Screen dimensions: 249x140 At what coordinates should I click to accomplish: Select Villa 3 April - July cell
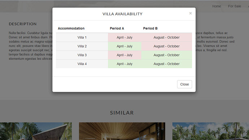125,55
